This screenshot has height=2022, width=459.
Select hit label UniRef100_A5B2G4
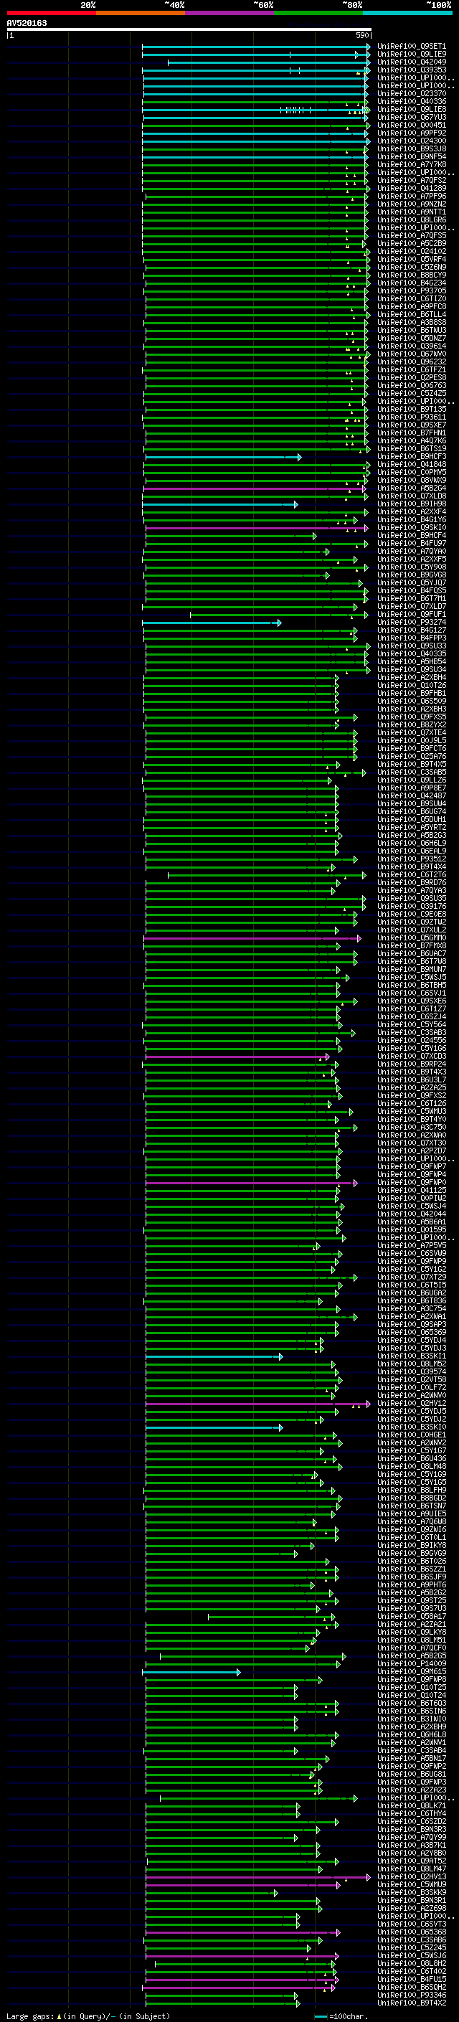tap(411, 488)
